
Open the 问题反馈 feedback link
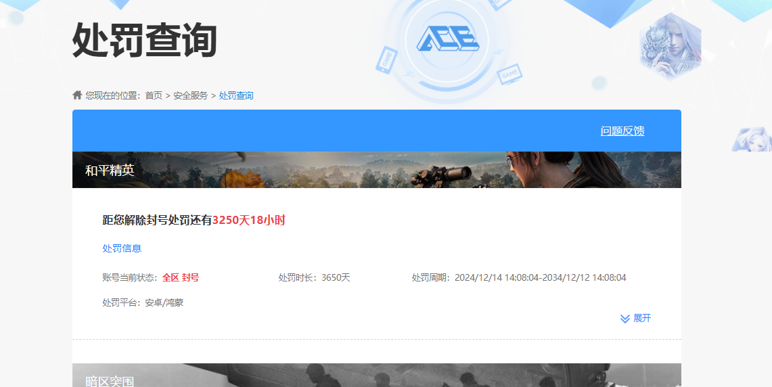coord(622,131)
